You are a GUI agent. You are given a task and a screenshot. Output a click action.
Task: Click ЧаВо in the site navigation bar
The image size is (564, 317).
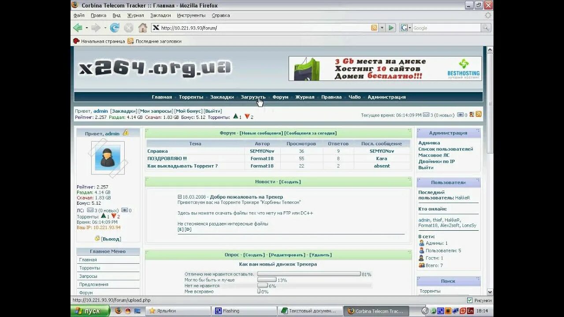[355, 97]
